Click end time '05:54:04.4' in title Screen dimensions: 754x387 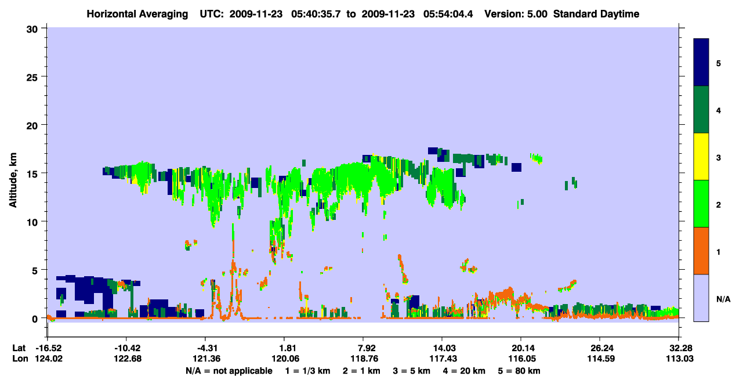coord(448,14)
